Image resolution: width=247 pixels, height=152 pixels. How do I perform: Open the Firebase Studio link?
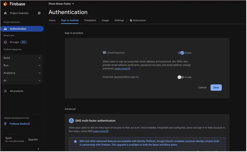click(18, 124)
